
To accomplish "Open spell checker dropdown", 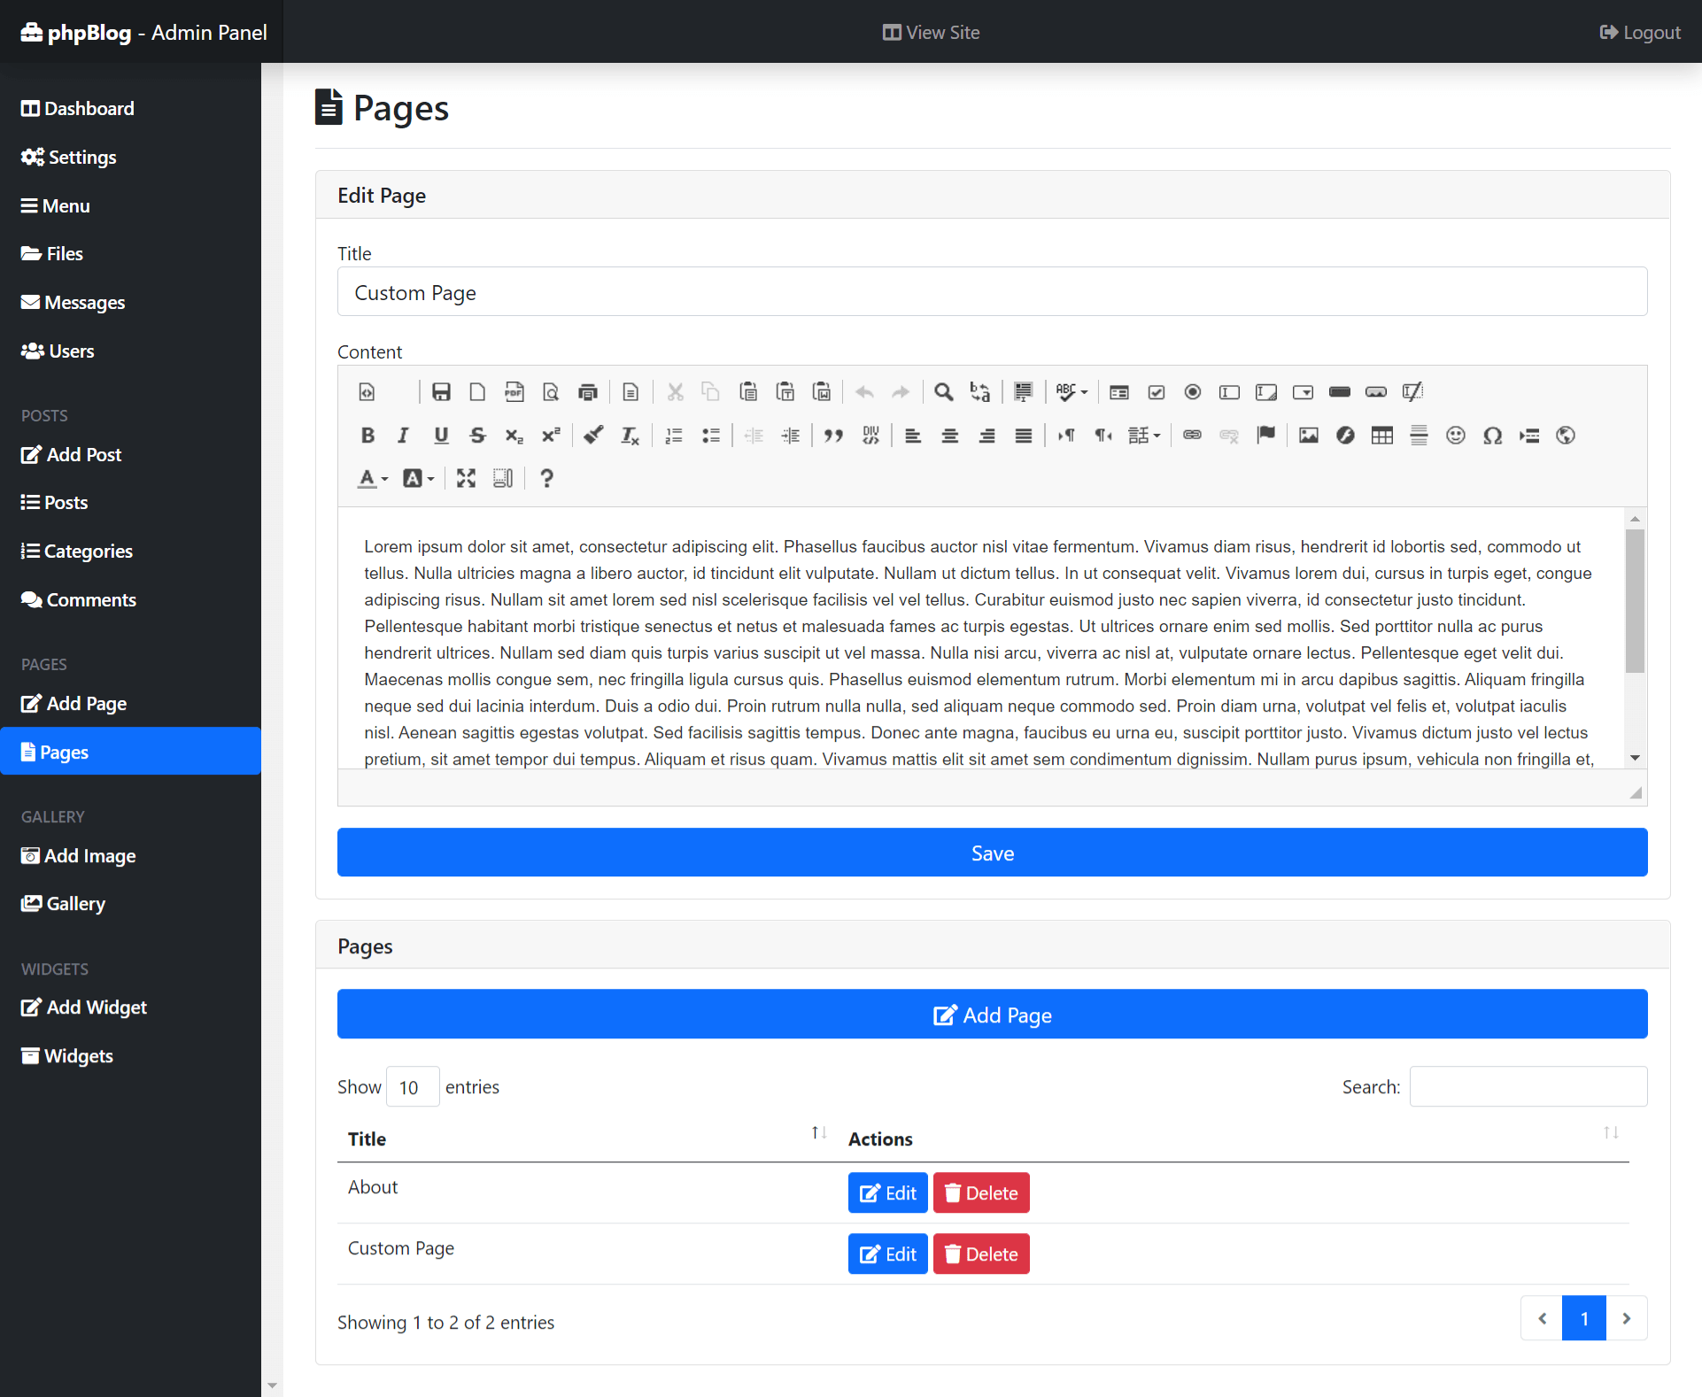I will (x=1071, y=392).
